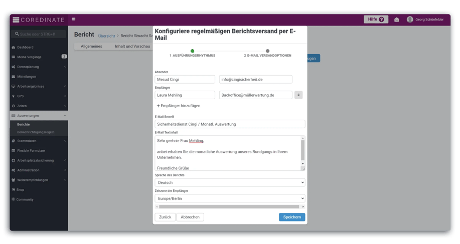
Task: Open Benachrichtigungsregeln in the sidebar
Action: coord(36,132)
